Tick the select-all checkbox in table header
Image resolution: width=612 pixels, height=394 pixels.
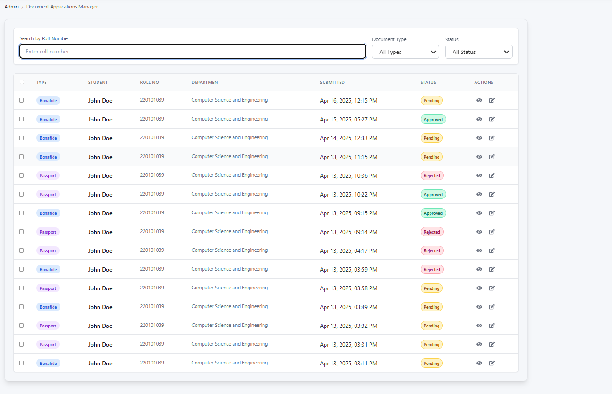[x=22, y=82]
